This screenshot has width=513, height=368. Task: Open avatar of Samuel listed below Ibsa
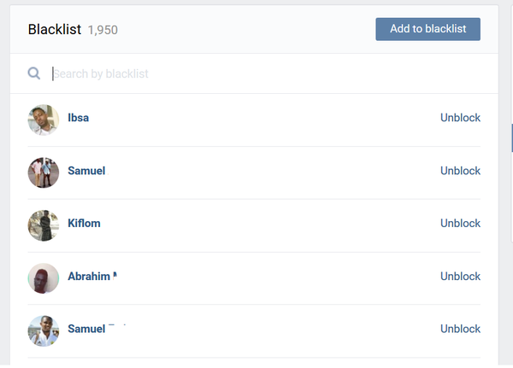44,172
